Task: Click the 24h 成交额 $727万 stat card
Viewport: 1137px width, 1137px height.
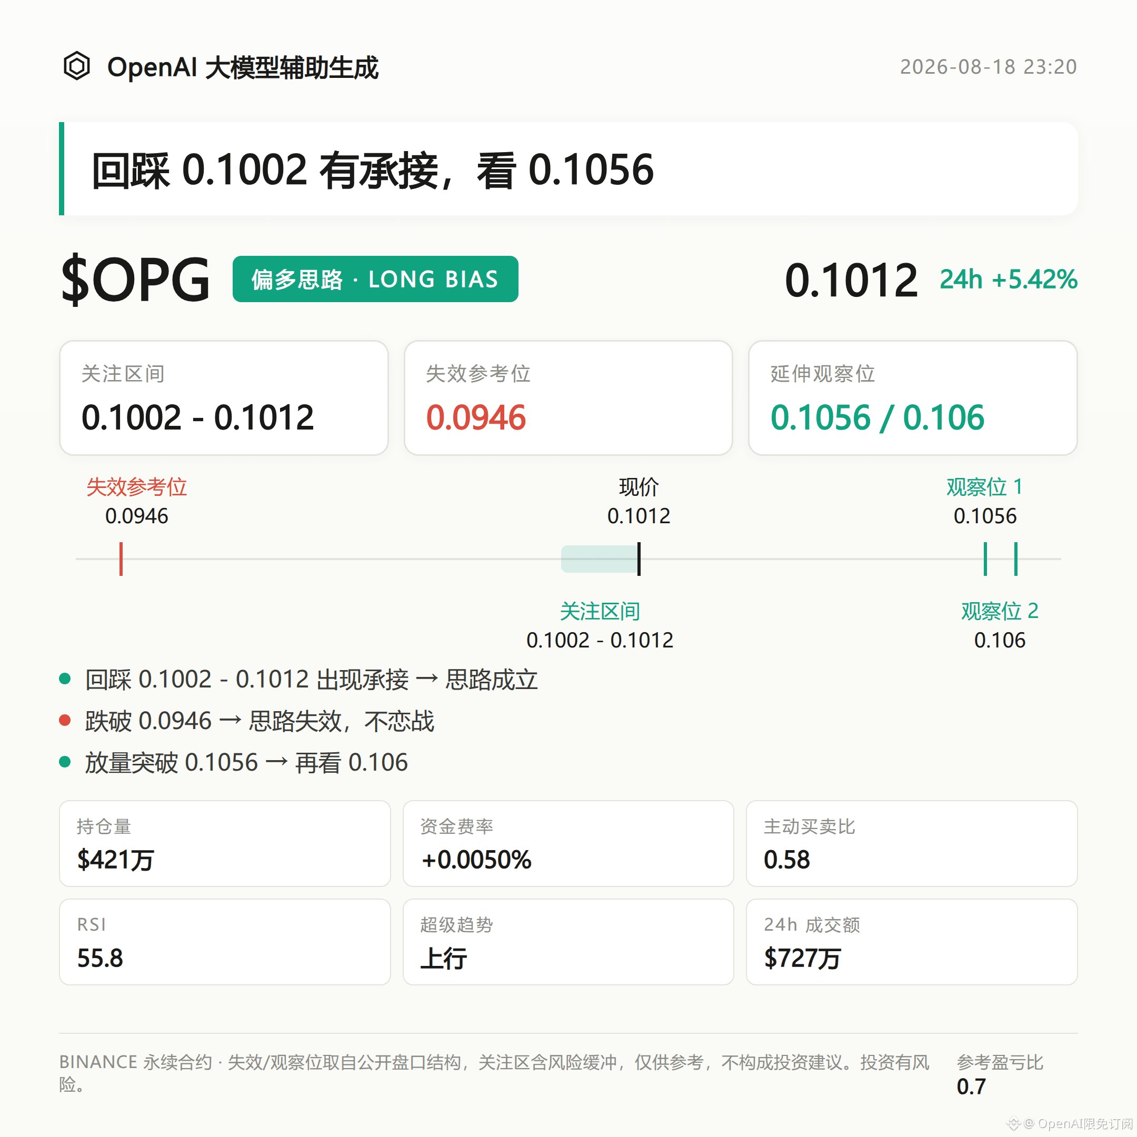Action: click(x=912, y=942)
